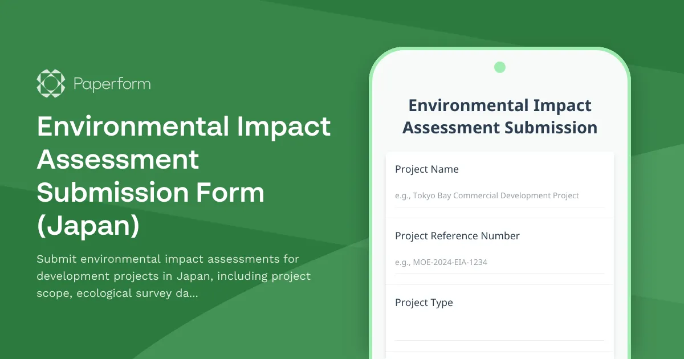
Task: Select the green dot on the device frame
Action: click(x=500, y=67)
